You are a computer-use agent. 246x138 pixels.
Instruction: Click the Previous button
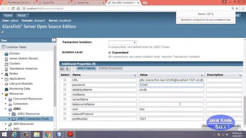click(208, 126)
